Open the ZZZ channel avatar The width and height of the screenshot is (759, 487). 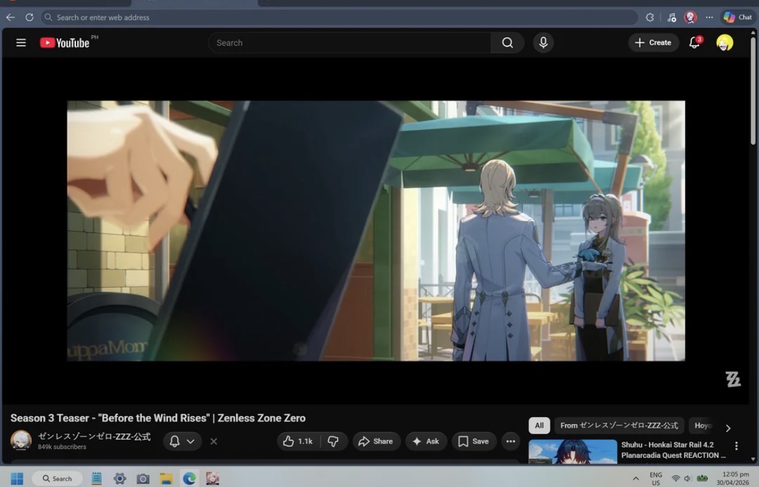coord(21,440)
